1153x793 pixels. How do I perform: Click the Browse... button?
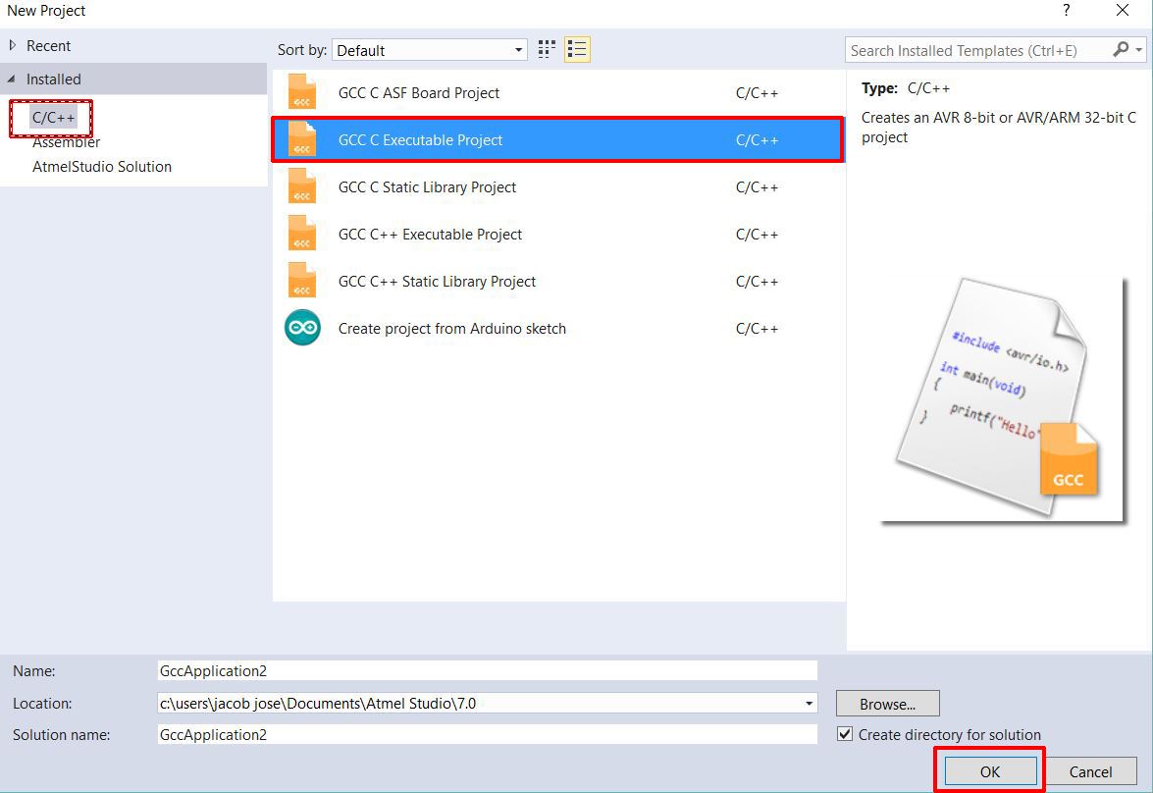887,704
